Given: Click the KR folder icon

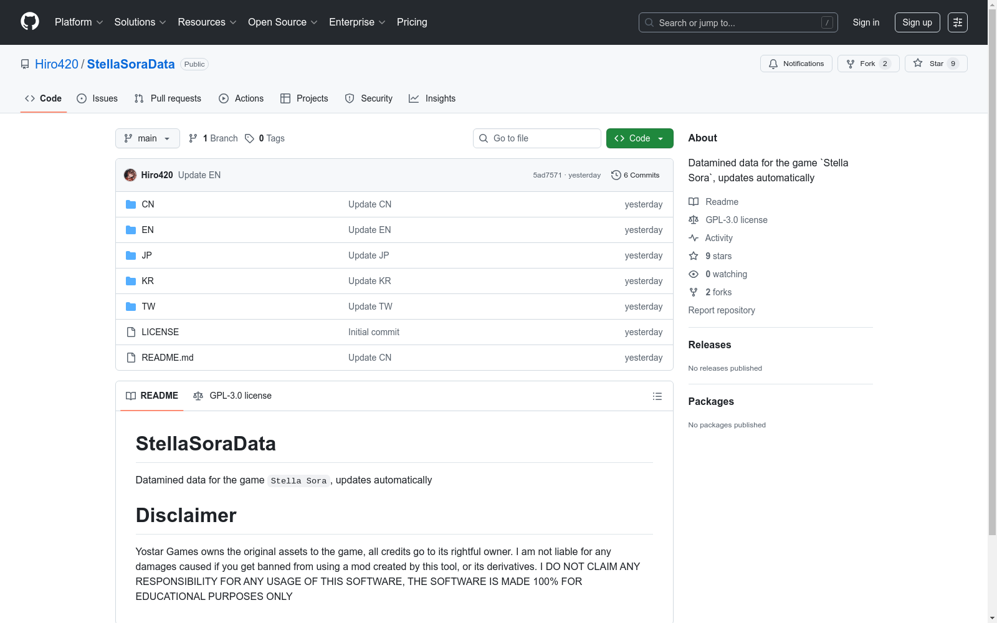Looking at the screenshot, I should coord(131,281).
